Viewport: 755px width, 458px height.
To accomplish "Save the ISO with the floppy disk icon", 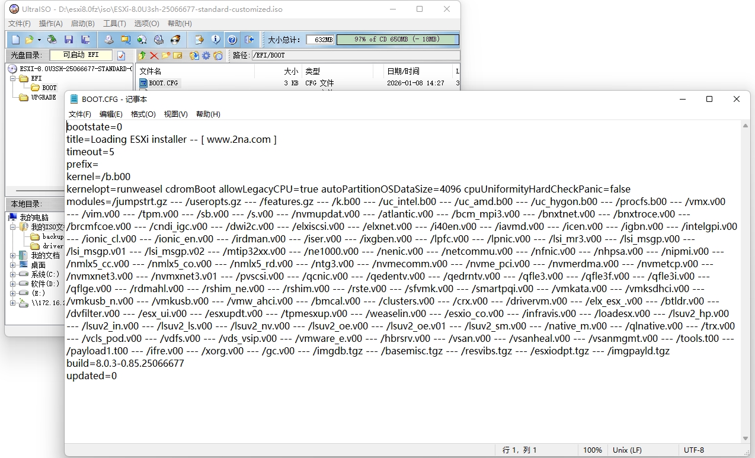I will pos(69,39).
